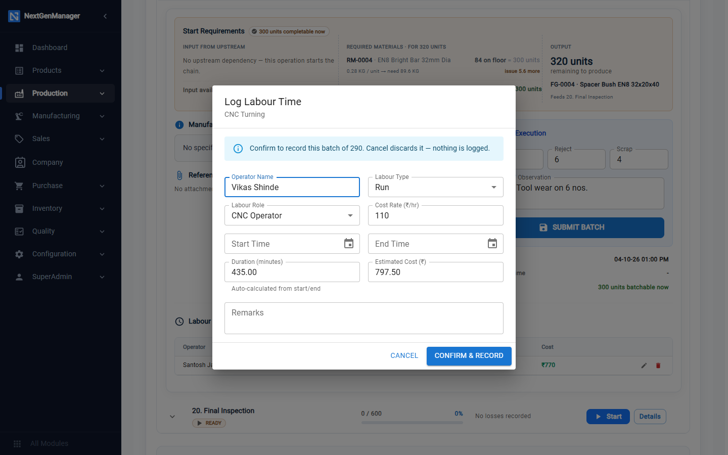
Task: Open the End Time calendar picker
Action: click(492, 244)
